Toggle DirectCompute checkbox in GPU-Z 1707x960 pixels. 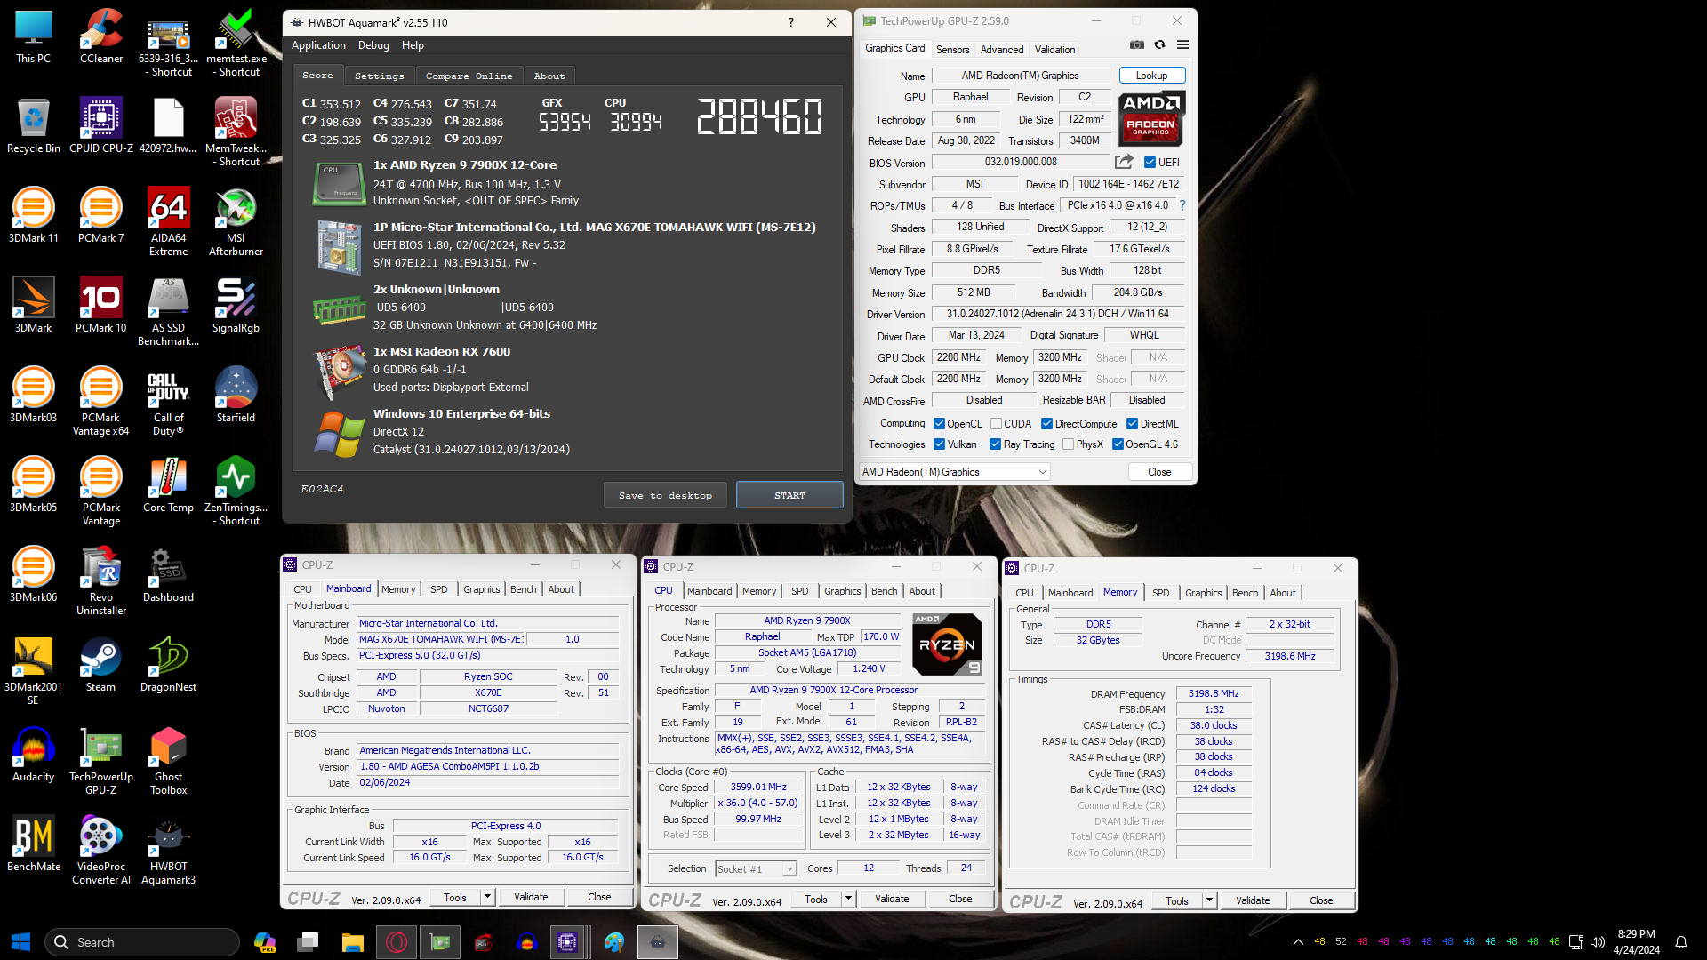coord(1046,424)
